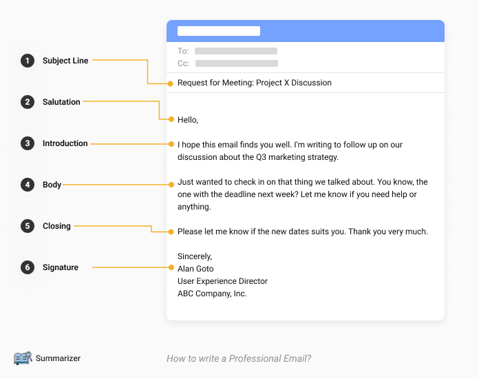The width and height of the screenshot is (479, 379).
Task: Click the orange dot next to Hello
Action: pyautogui.click(x=171, y=119)
